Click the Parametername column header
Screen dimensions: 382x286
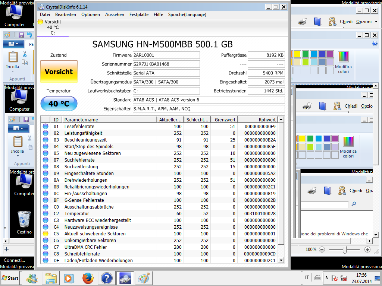(109, 120)
